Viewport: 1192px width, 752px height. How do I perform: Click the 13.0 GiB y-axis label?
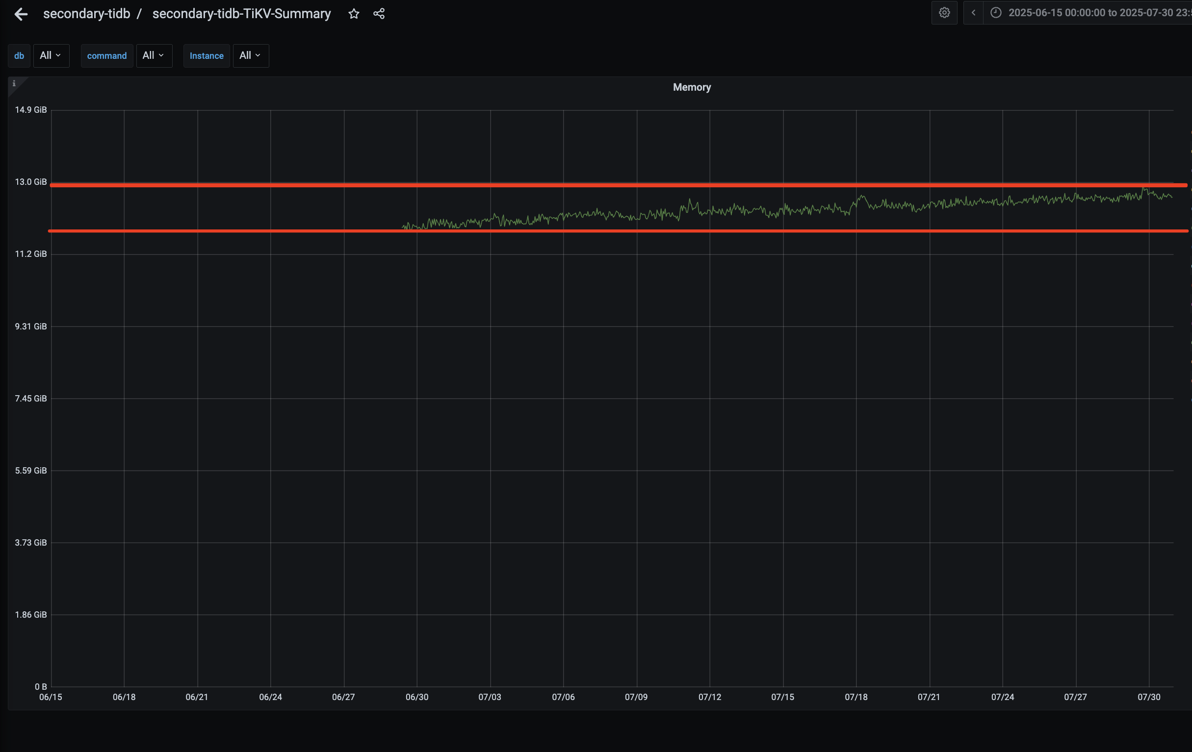click(x=31, y=182)
